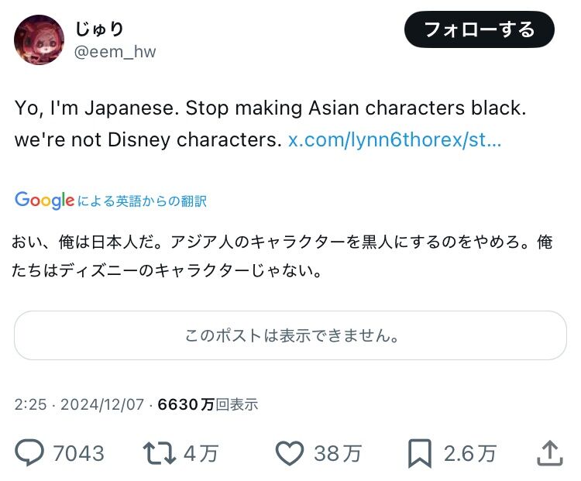Tap the reply speech bubble icon
Viewport: 581px width, 481px height.
(x=29, y=452)
